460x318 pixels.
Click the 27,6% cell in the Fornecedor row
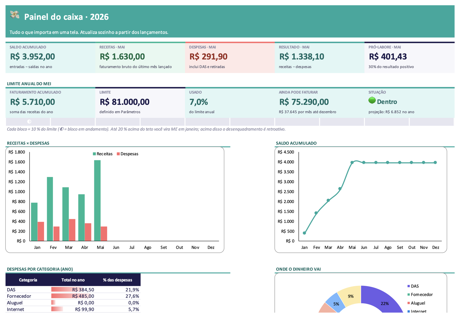[118, 296]
